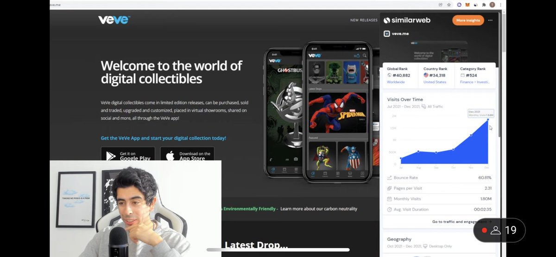Click the Desktop Only monitor icon under Geography
Screen dimensions: 556x257
coord(425,246)
